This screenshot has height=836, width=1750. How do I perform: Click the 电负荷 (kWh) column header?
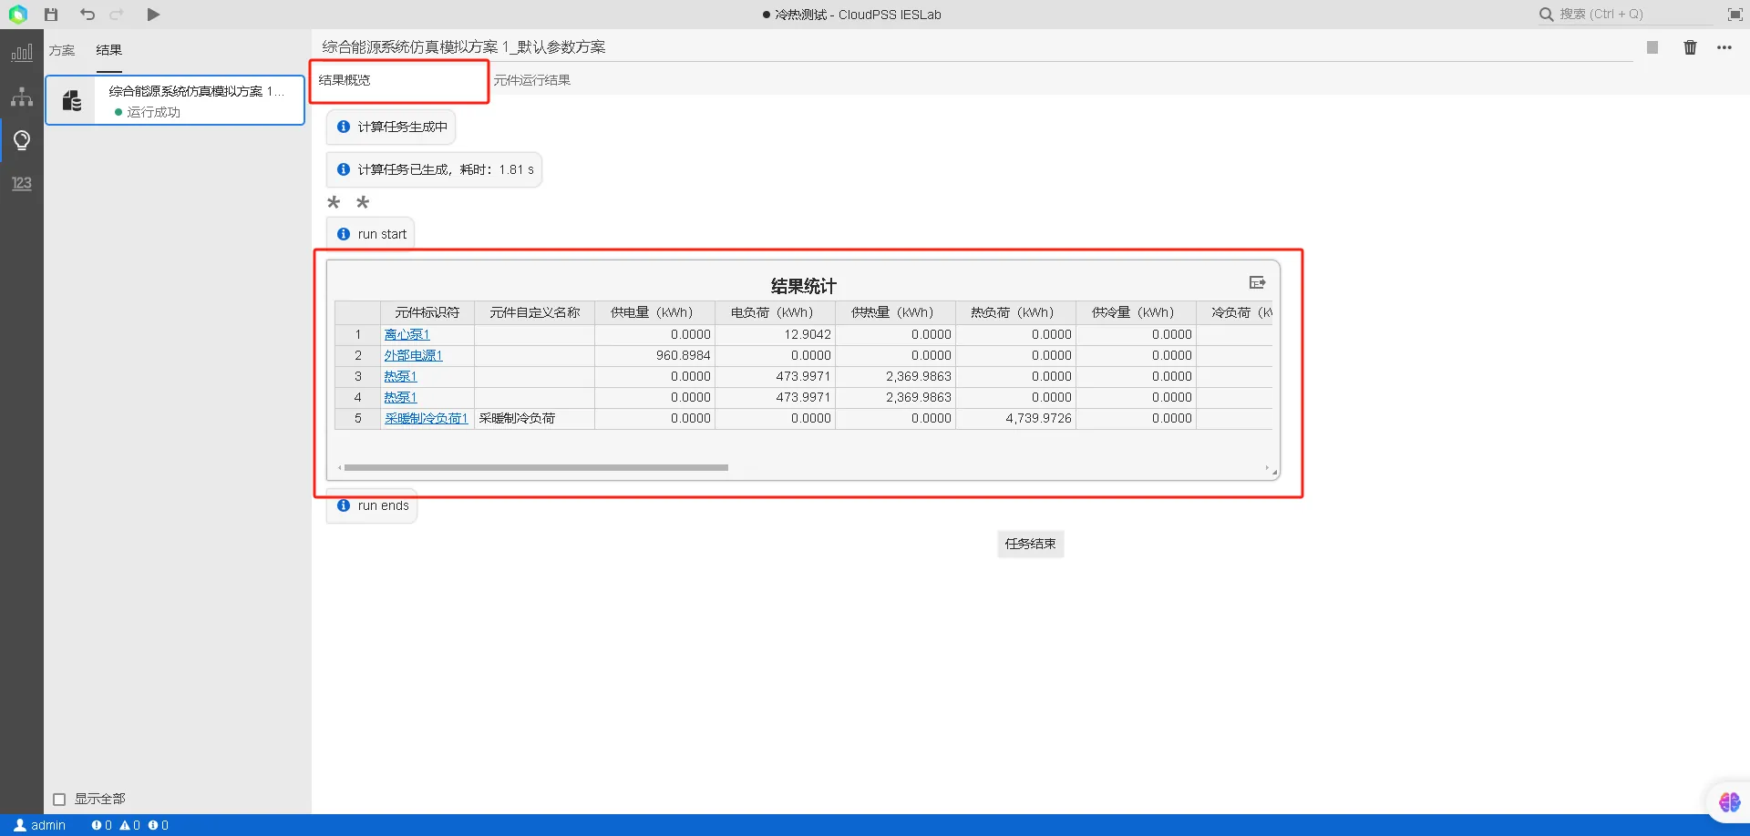775,312
